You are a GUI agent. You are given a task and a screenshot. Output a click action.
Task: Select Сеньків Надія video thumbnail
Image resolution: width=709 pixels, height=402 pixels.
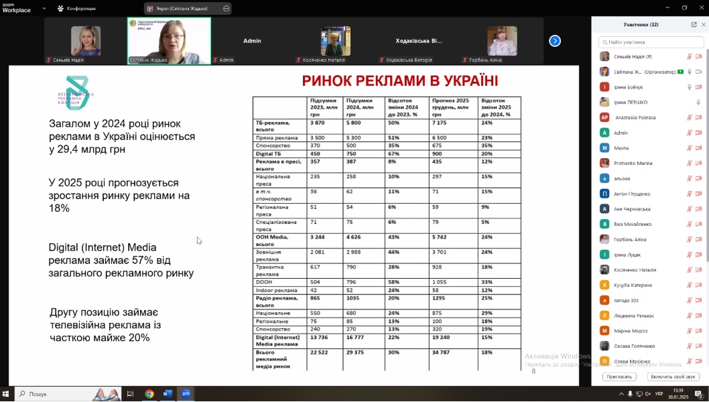(86, 41)
